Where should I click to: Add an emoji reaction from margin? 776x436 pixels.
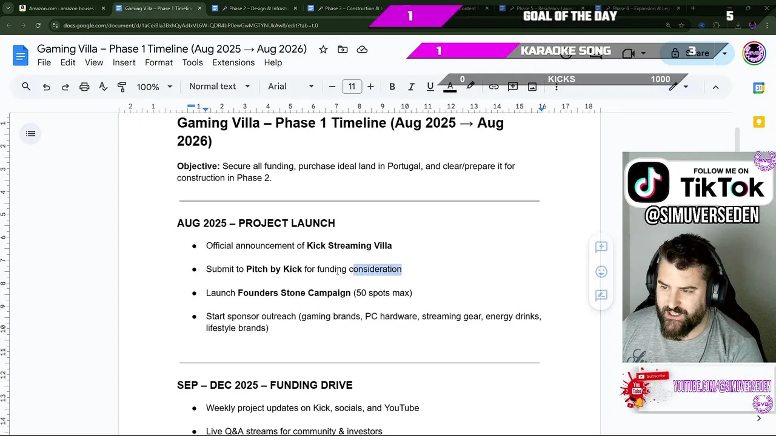point(601,271)
